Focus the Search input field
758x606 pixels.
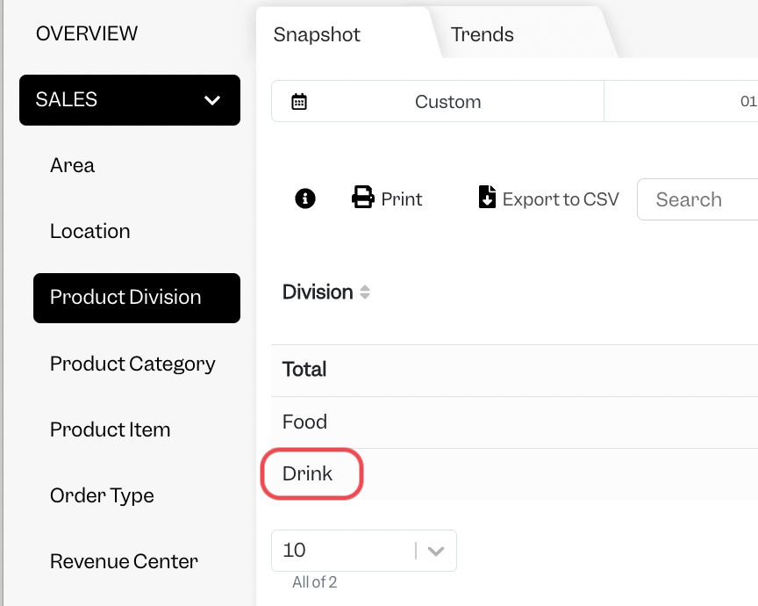(x=697, y=199)
